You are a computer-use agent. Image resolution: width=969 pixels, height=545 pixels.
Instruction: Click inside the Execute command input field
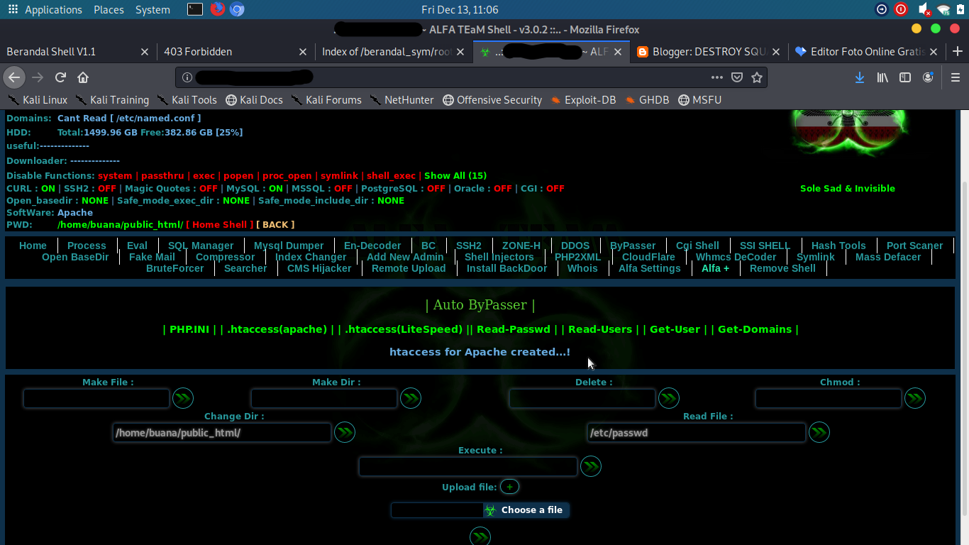pyautogui.click(x=467, y=466)
